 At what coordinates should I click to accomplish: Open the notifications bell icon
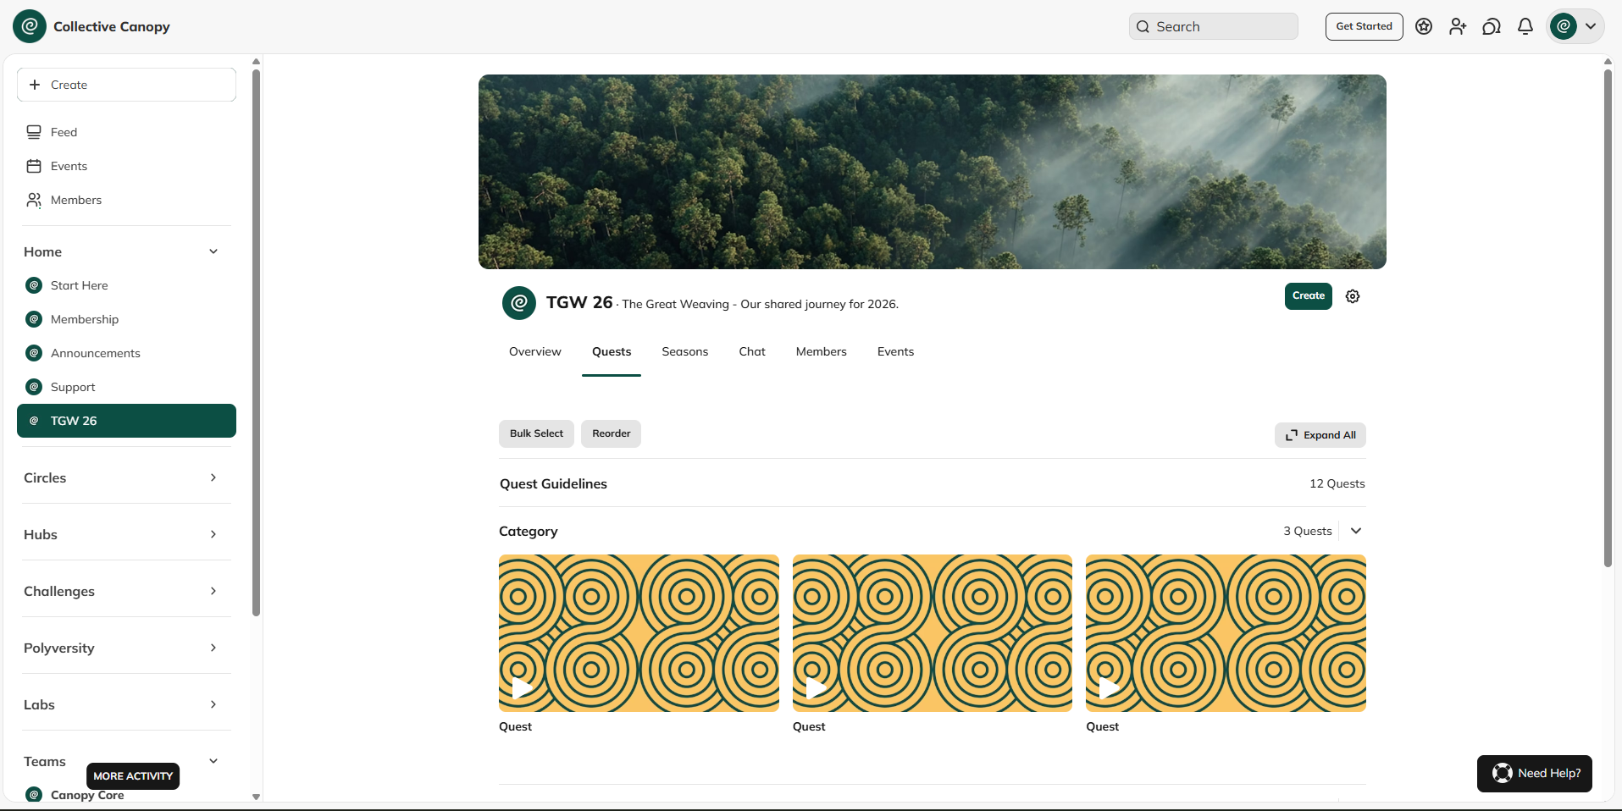[x=1525, y=26]
